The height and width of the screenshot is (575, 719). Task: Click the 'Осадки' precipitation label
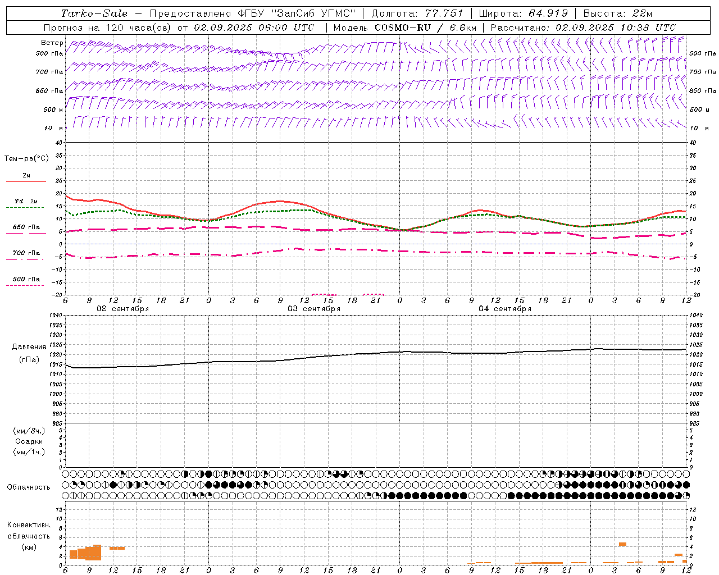[29, 441]
